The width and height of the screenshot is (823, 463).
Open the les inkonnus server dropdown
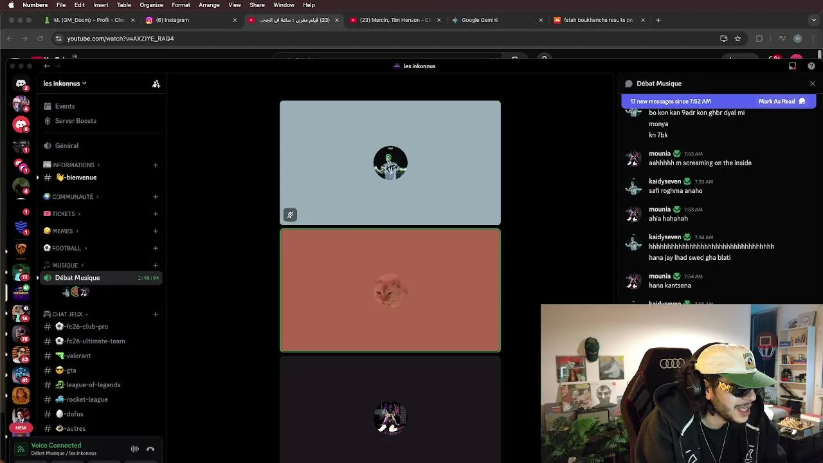64,84
